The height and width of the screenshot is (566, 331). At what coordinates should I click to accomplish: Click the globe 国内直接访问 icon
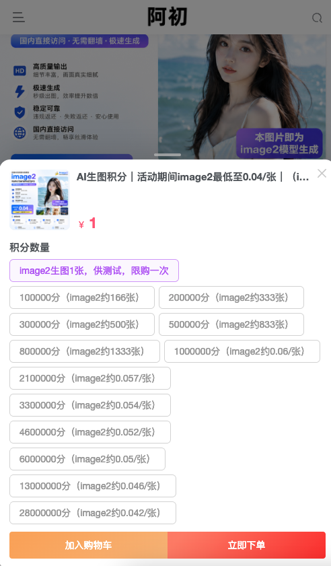tap(20, 133)
